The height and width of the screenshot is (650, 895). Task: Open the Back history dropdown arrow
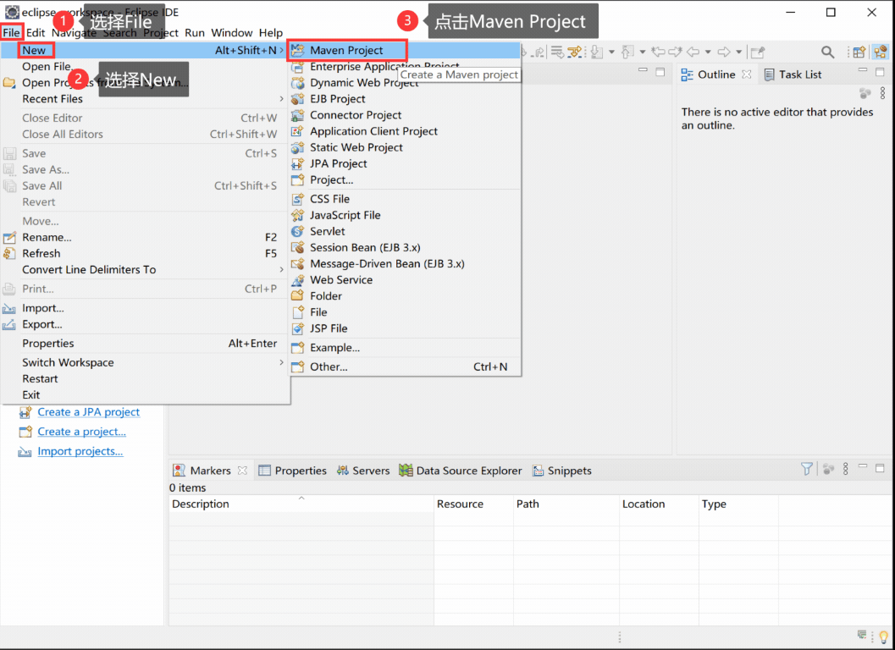(708, 52)
